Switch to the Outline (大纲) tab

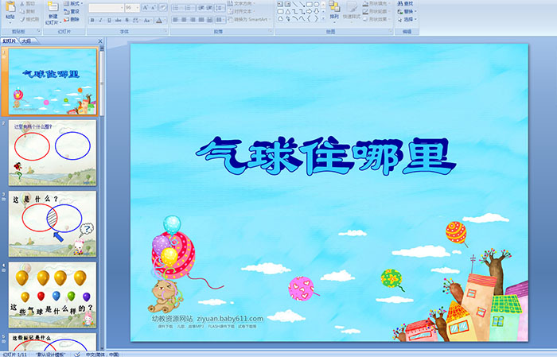(x=27, y=41)
